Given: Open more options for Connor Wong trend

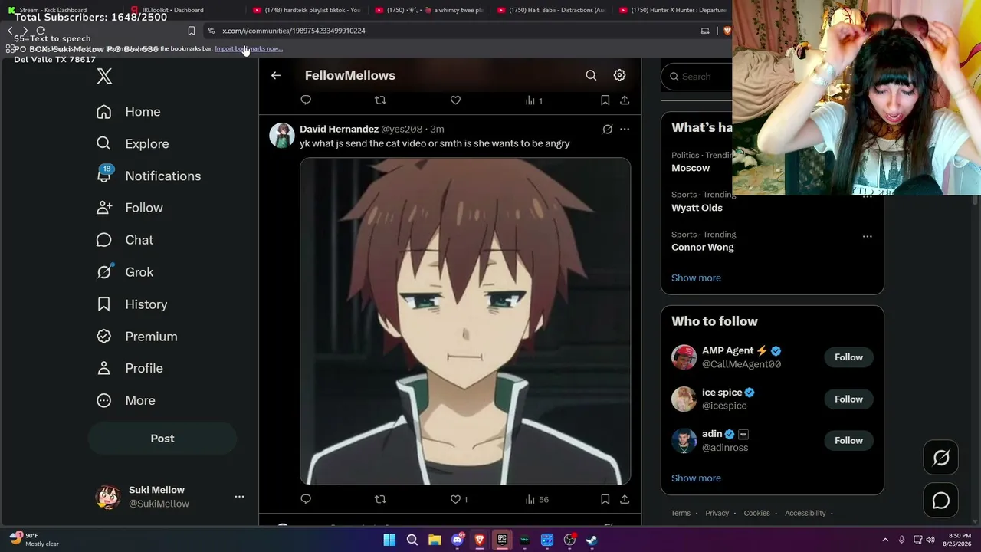Looking at the screenshot, I should [x=867, y=236].
